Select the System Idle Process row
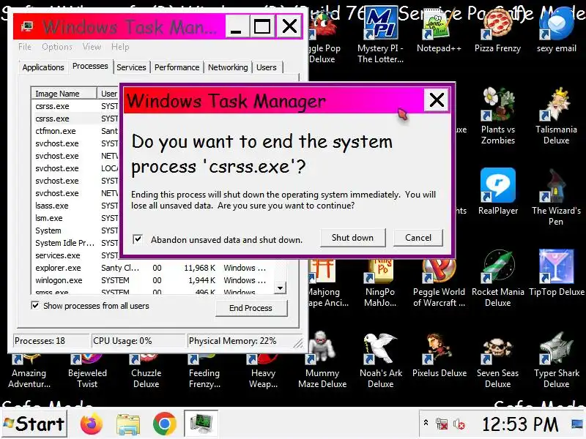 coord(76,243)
